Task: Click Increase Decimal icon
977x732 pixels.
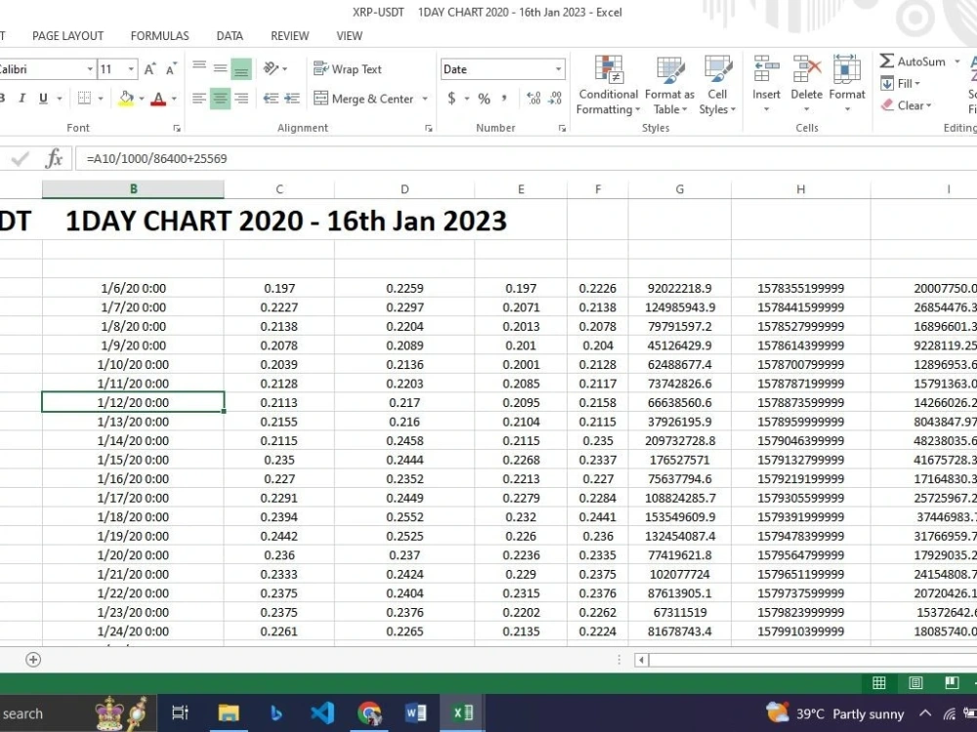Action: tap(533, 99)
